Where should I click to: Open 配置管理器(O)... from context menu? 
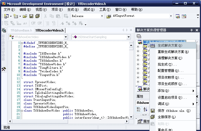coord(173,71)
